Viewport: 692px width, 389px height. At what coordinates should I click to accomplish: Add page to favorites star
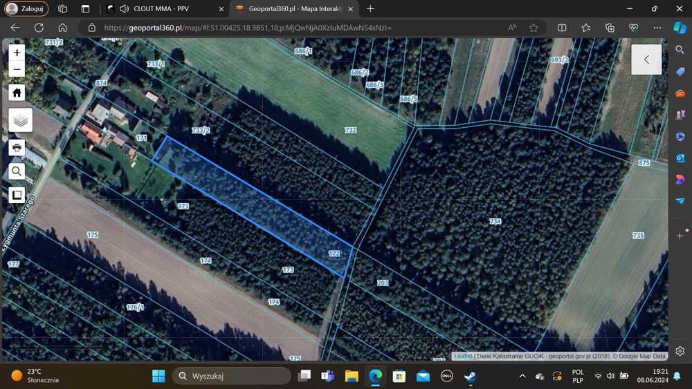pos(534,28)
